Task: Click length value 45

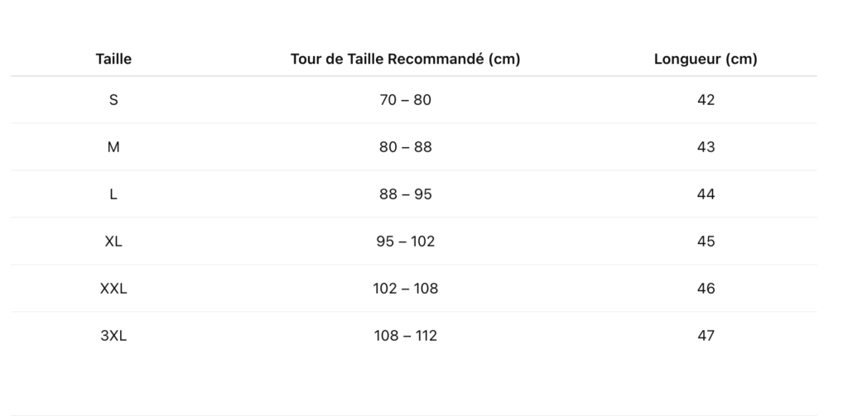Action: coord(706,241)
